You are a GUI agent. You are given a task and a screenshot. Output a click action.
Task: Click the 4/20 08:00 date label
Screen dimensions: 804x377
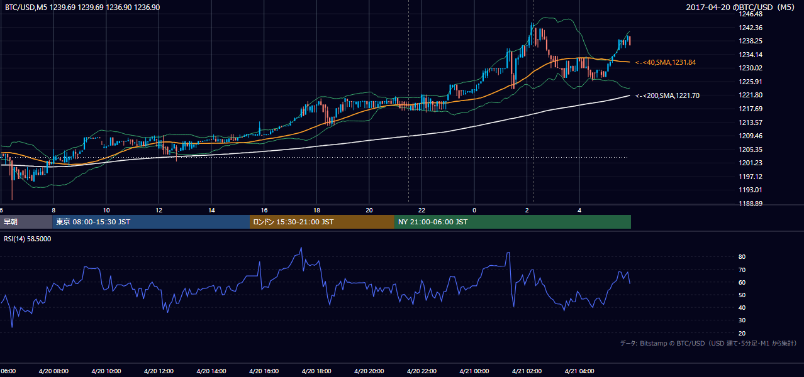53,371
